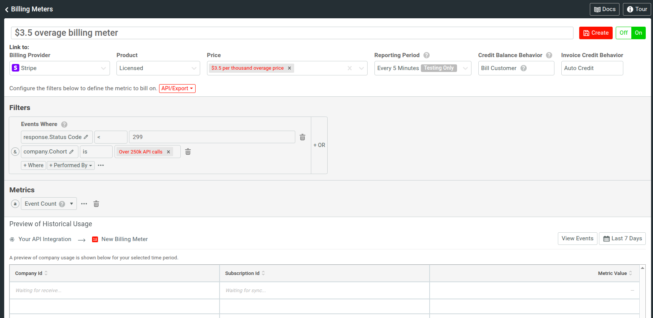Image resolution: width=653 pixels, height=318 pixels.
Task: Expand the Price dropdown chevron
Action: point(361,68)
